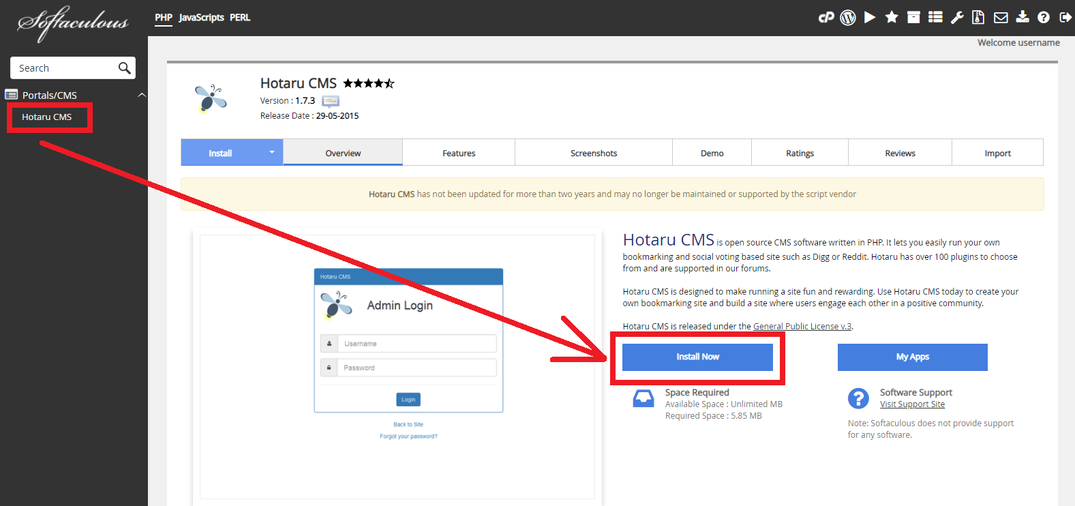Click the 'Available Space : Unlimited MB' text
Screen dimensions: 1075x506
click(x=724, y=404)
